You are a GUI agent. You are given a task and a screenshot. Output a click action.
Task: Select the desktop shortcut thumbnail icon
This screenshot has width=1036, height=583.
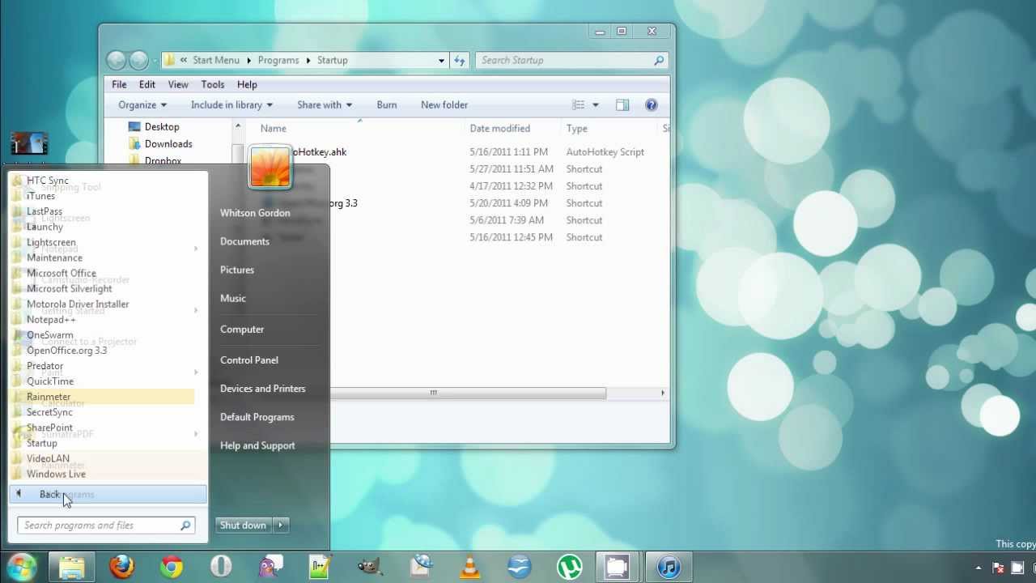29,143
